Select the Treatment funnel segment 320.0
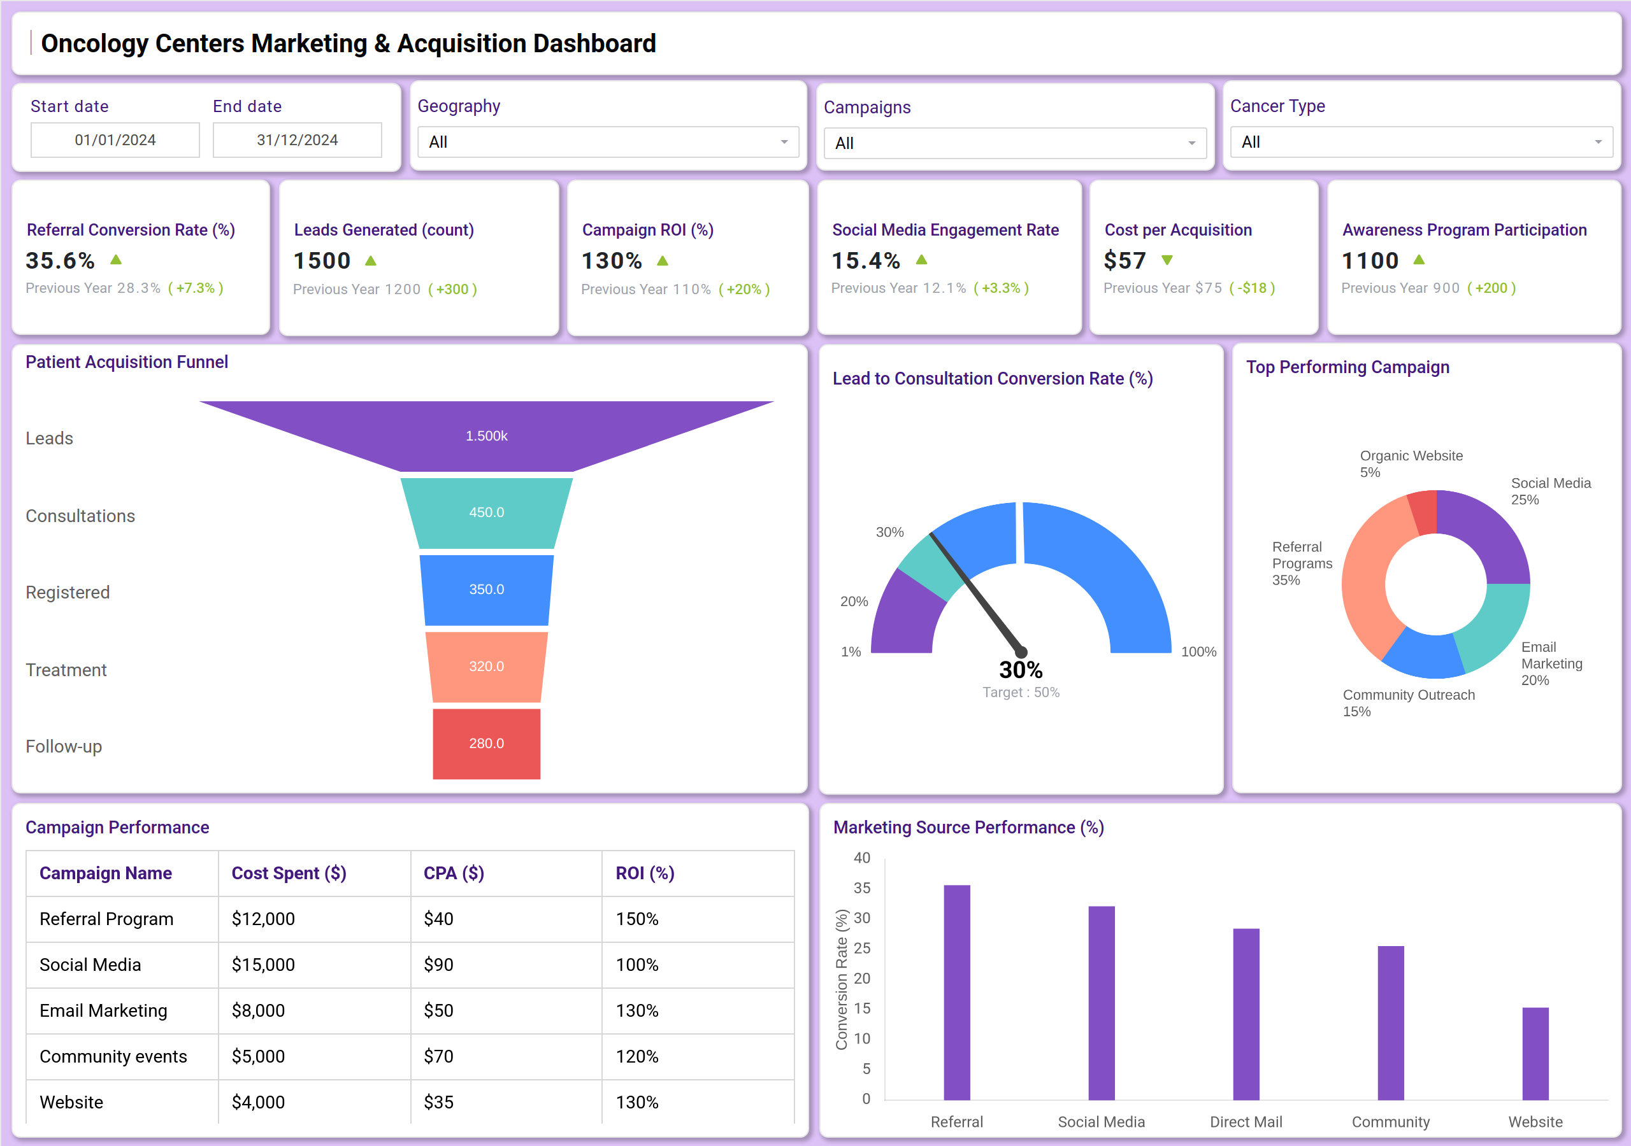This screenshot has height=1146, width=1631. point(487,666)
